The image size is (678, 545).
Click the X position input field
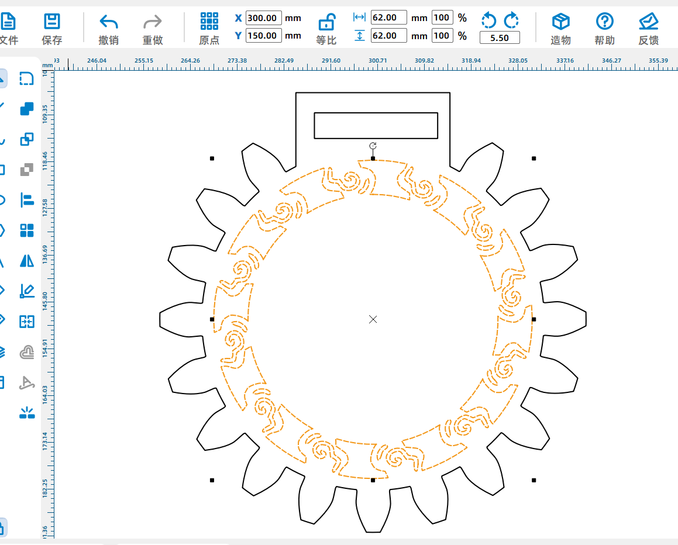263,18
